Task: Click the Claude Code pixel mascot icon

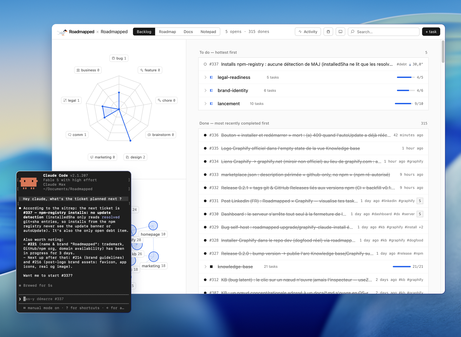Action: coord(28,183)
